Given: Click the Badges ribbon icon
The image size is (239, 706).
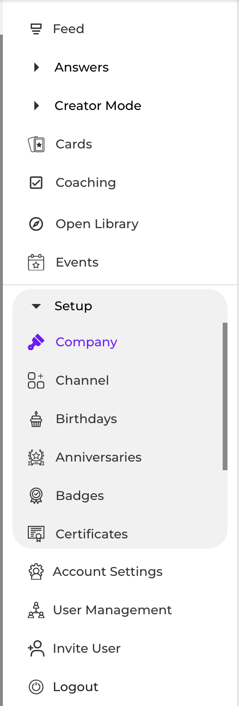Looking at the screenshot, I should (36, 496).
